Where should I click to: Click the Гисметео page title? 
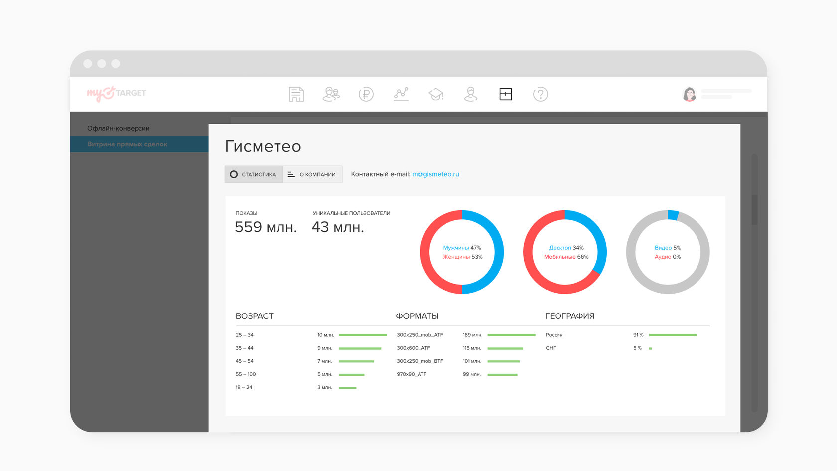point(263,146)
